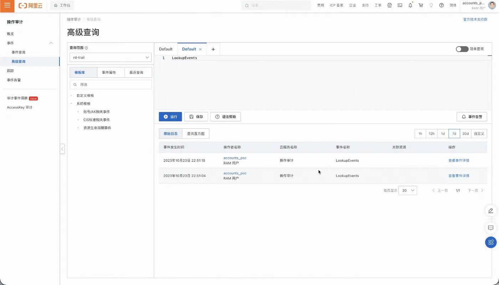Click the Alibaba Cloud logo

click(31, 6)
